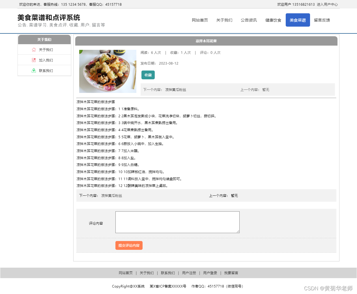This screenshot has width=357, height=294.
Task: Open the 健康饮食 navigation item
Action: [x=273, y=20]
